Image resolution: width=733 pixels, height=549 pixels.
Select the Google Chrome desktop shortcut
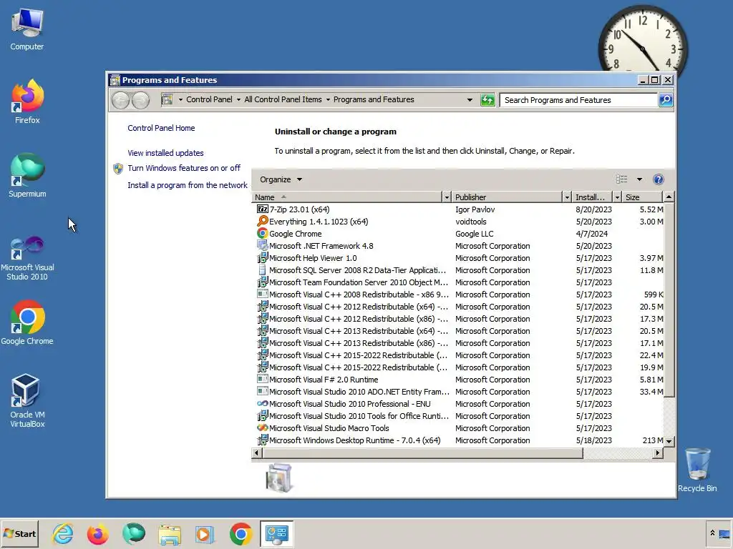pyautogui.click(x=27, y=322)
